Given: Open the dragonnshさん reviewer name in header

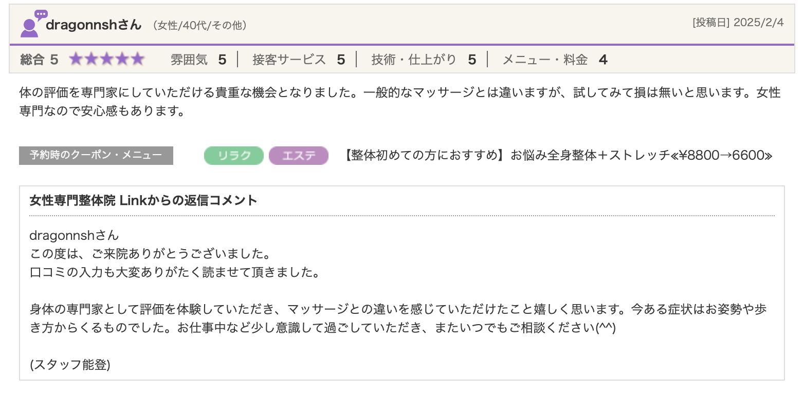Looking at the screenshot, I should point(94,25).
